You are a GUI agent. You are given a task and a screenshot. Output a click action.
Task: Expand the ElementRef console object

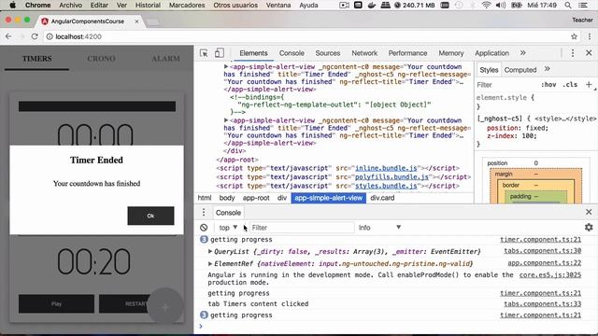coord(209,263)
